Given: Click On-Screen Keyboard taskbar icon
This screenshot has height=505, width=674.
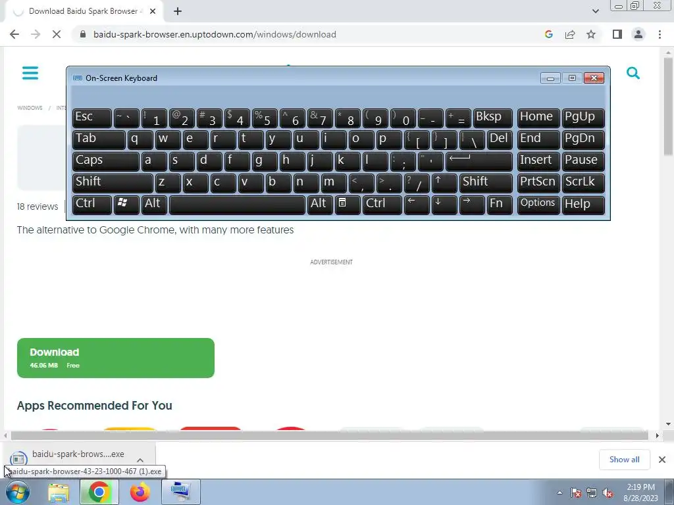Looking at the screenshot, I should tap(180, 493).
